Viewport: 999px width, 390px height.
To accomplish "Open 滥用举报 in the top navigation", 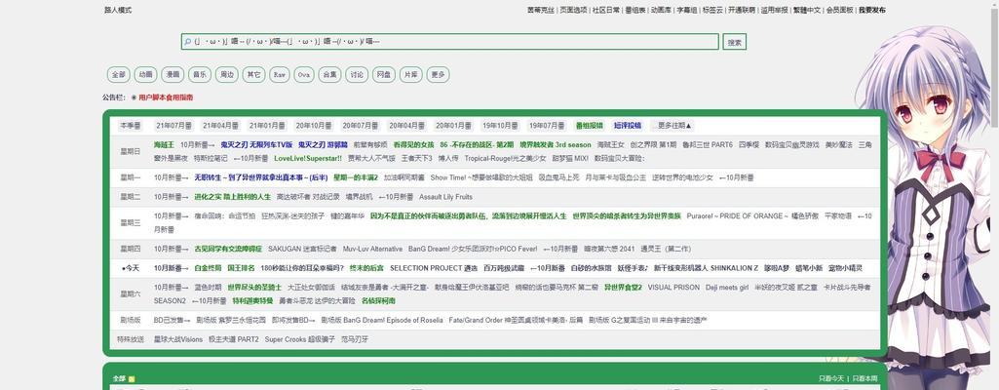I will tap(774, 10).
